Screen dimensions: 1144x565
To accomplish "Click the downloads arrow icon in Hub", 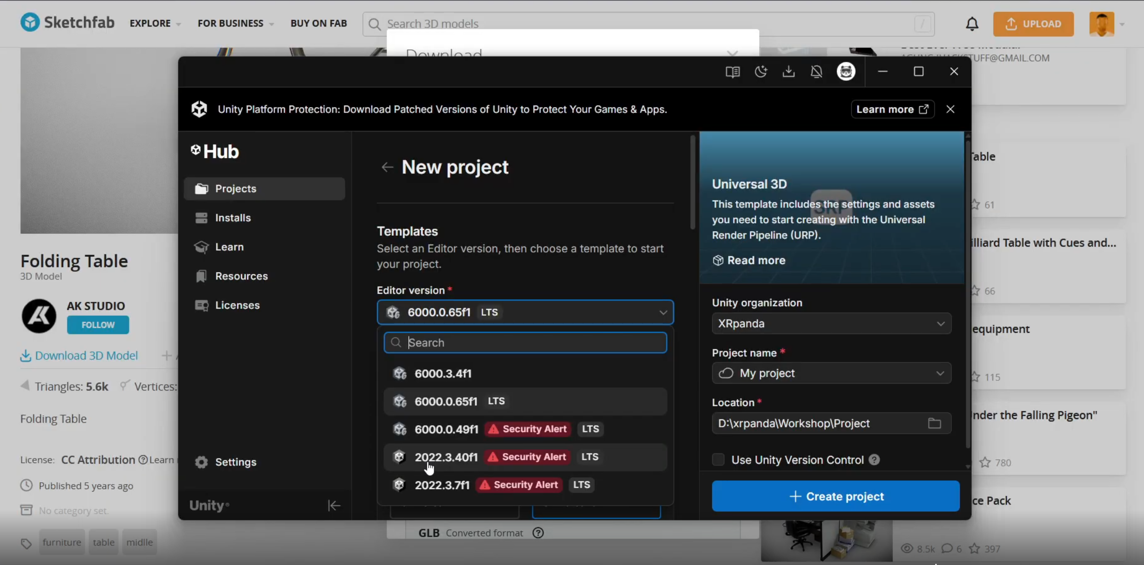I will click(788, 72).
